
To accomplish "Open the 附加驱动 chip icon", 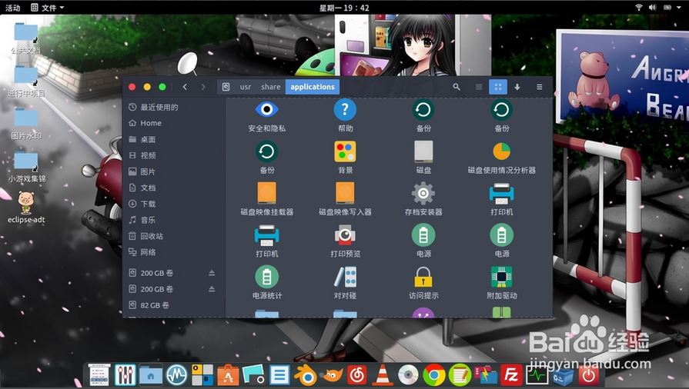I will coord(501,276).
